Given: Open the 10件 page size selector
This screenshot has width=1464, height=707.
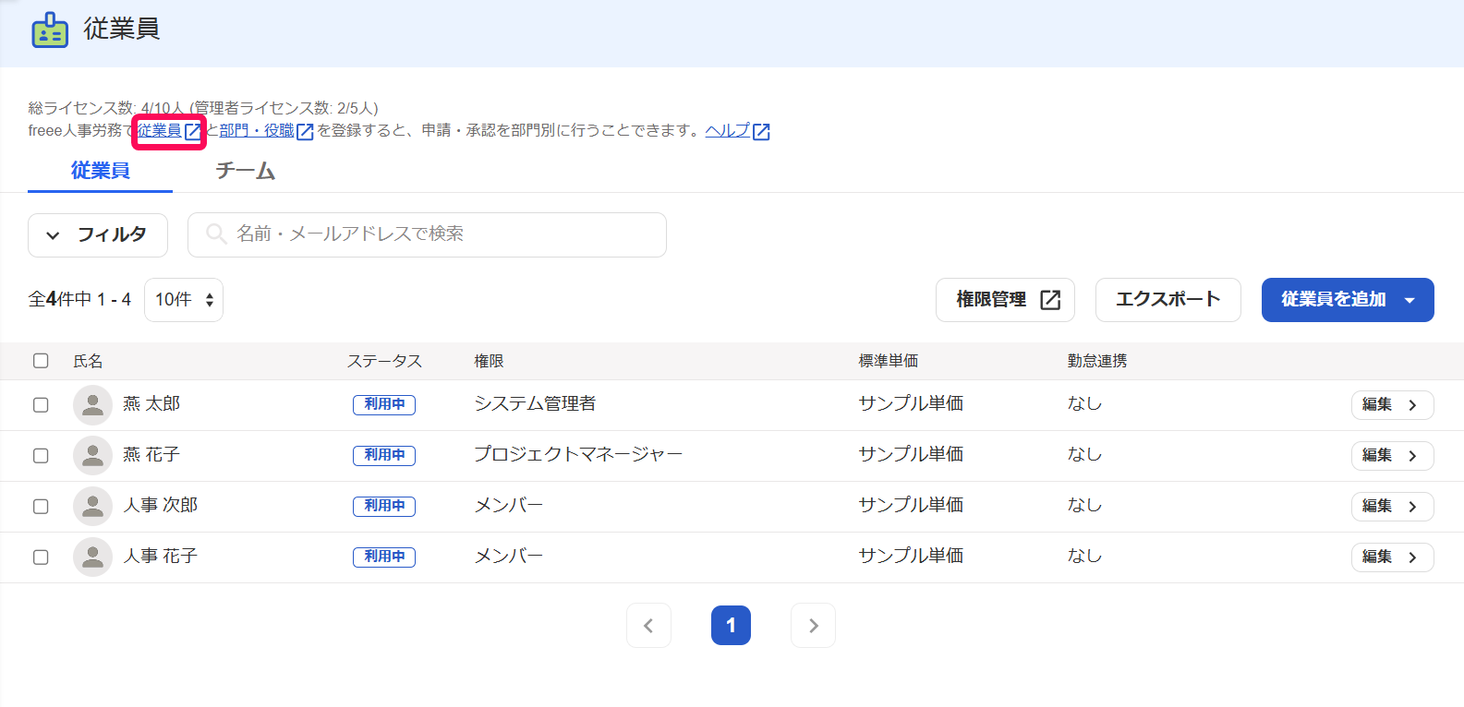Looking at the screenshot, I should 184,300.
